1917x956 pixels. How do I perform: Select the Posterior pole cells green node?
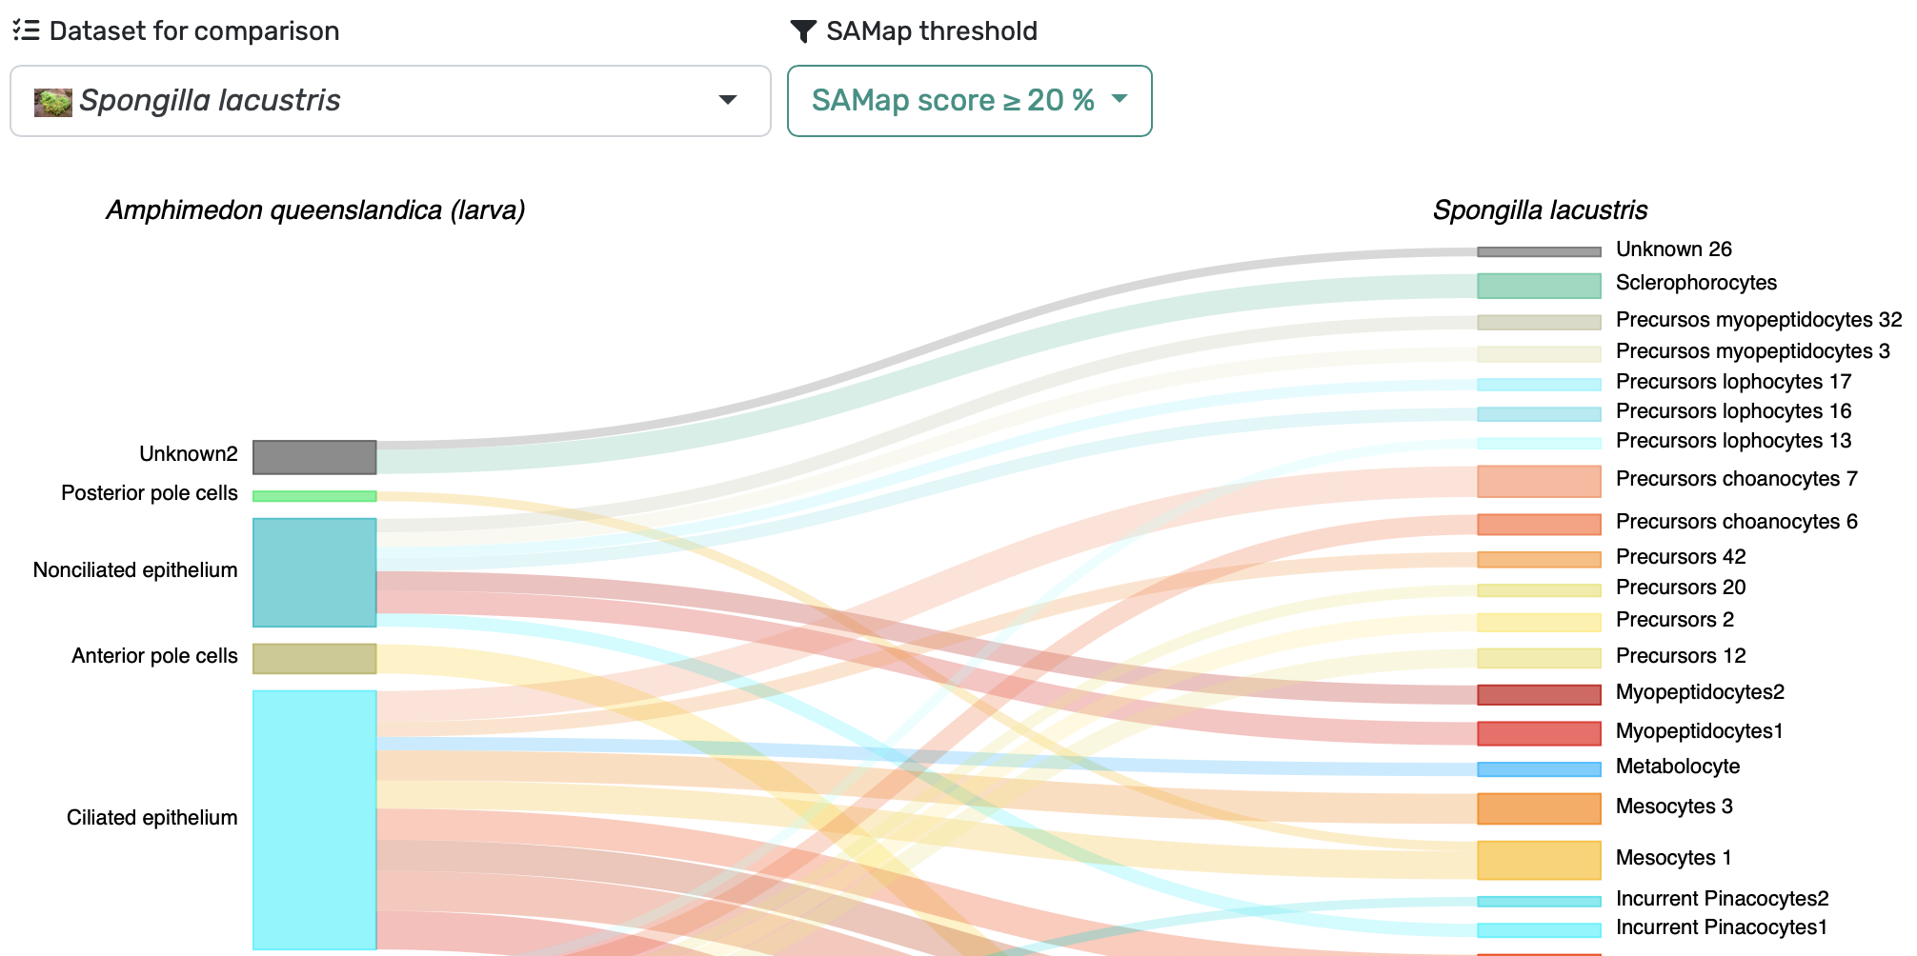pyautogui.click(x=314, y=496)
